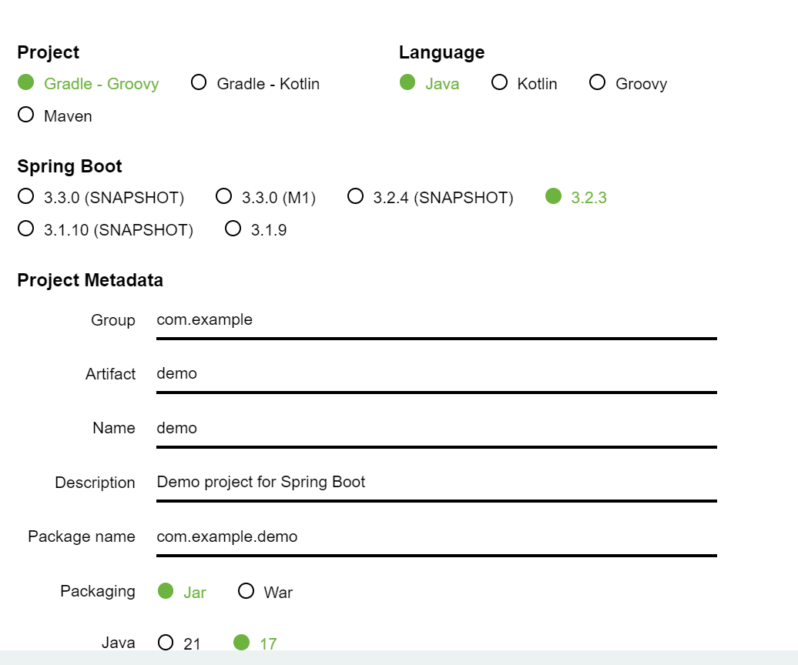Edit the Description field text
The height and width of the screenshot is (665, 798).
click(x=437, y=483)
